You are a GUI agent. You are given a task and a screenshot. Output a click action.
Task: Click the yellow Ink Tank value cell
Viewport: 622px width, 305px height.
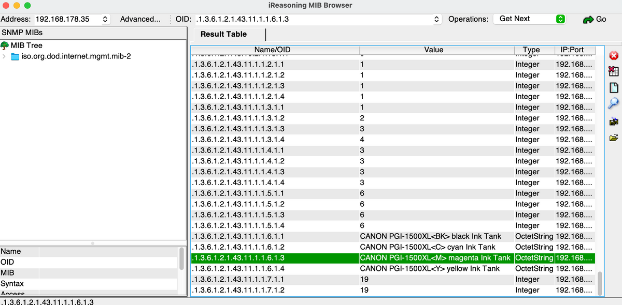pos(435,269)
